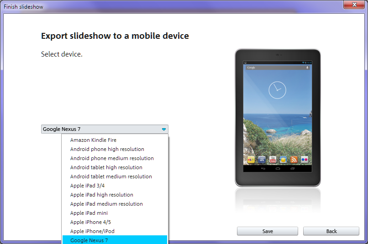Close the Finish slideshow window
Viewport: 368px width, 244px height.
click(x=354, y=5)
